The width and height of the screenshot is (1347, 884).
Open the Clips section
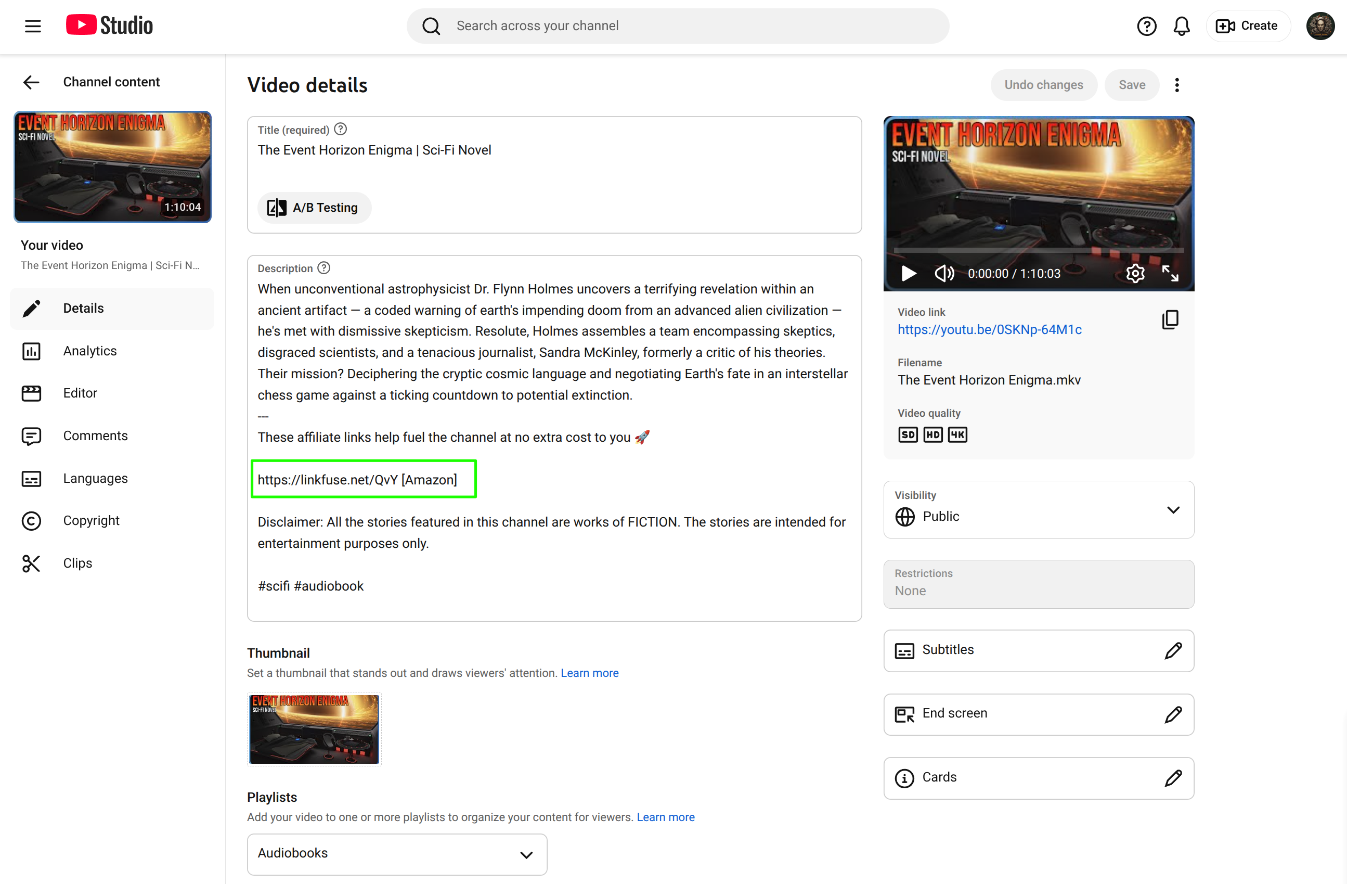pyautogui.click(x=77, y=563)
